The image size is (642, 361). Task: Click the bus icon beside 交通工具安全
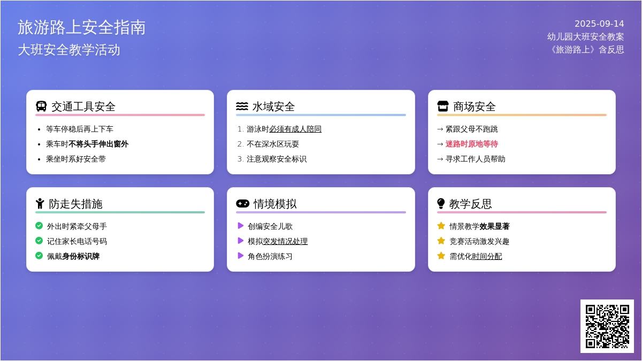tap(41, 106)
